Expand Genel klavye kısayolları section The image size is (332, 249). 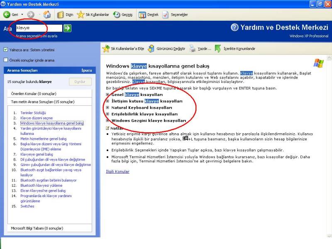107,95
